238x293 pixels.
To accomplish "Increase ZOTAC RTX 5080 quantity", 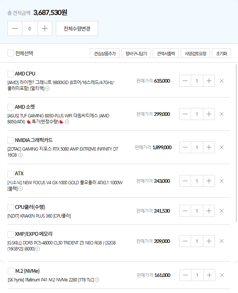I will click(209, 147).
